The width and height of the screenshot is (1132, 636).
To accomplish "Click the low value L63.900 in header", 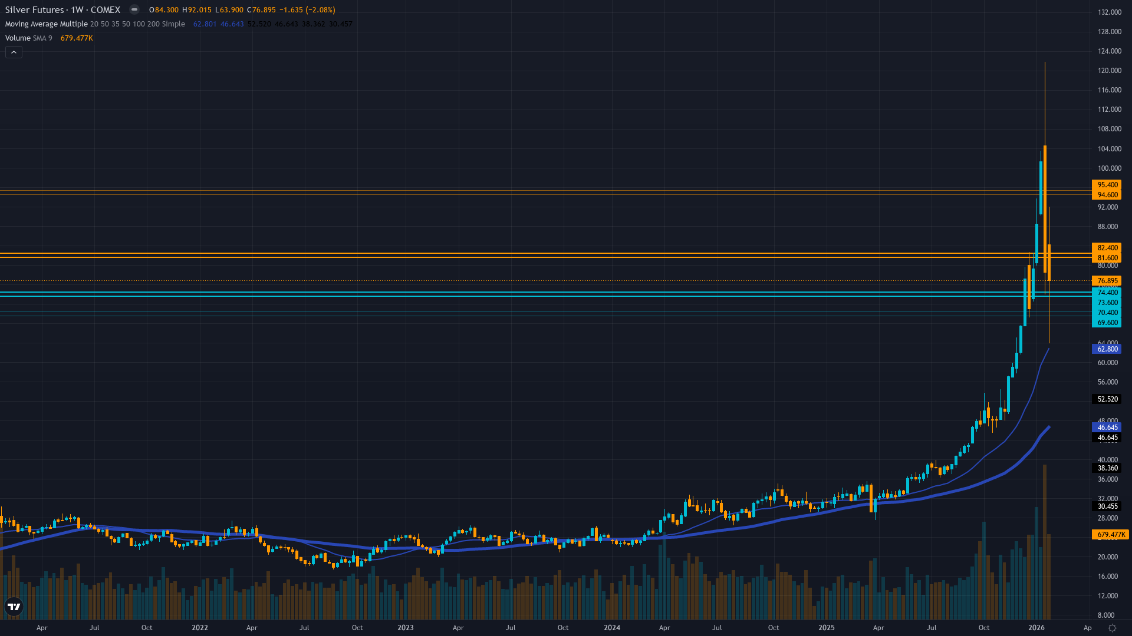I will coord(229,10).
